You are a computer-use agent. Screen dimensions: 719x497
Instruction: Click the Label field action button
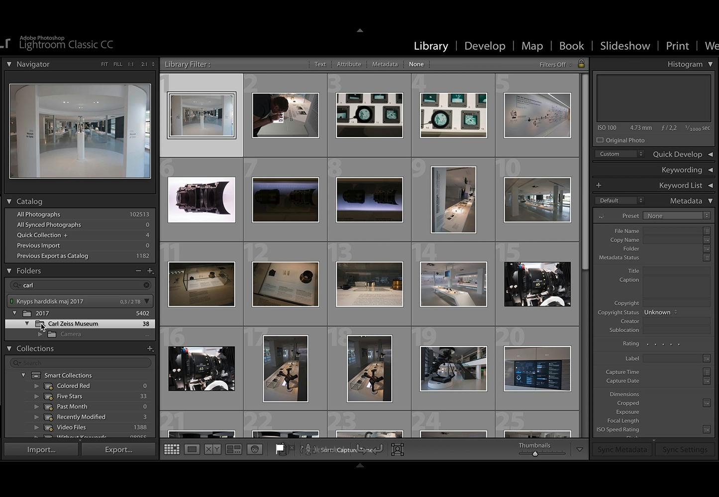click(707, 358)
